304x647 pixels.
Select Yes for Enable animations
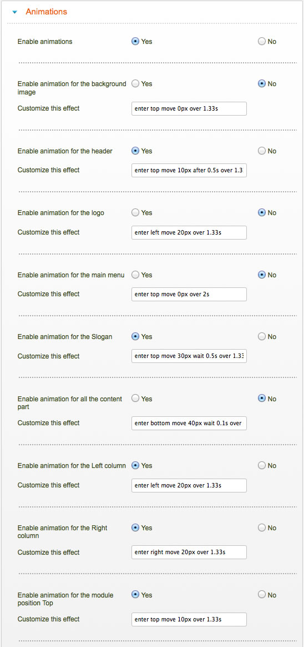(135, 41)
